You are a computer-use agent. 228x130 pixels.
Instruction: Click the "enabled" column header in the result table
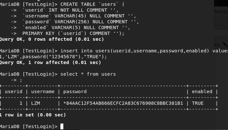[x=202, y=92]
